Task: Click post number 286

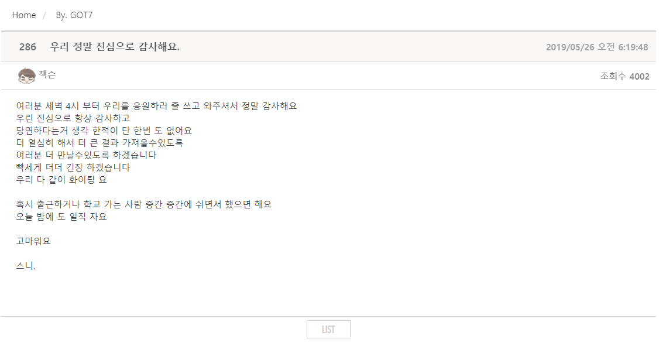Action: click(x=28, y=47)
